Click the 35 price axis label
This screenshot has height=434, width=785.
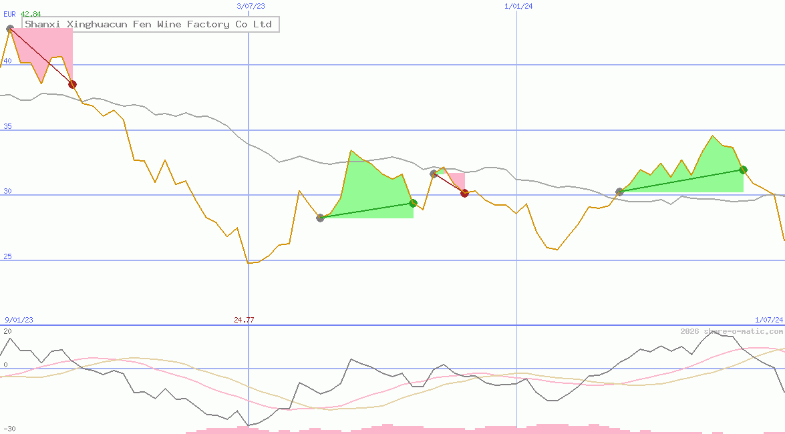[x=6, y=126]
